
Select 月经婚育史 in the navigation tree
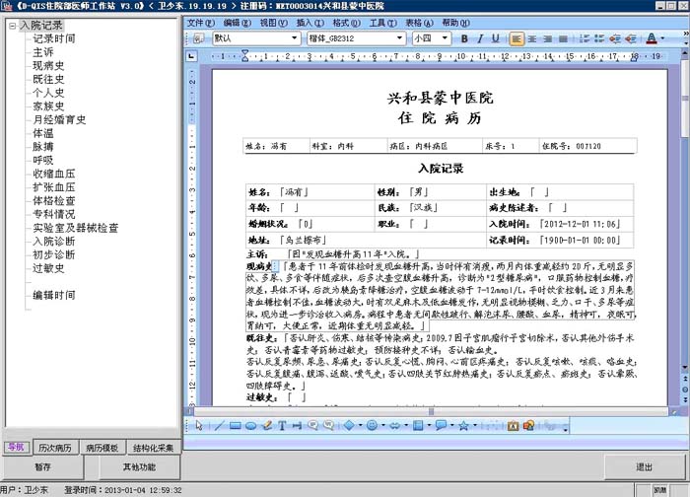[59, 119]
